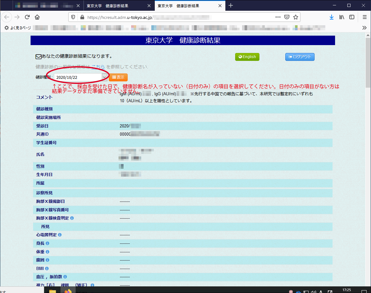Toggle the Firefox sidebar icon
This screenshot has height=293, width=371.
[x=352, y=17]
